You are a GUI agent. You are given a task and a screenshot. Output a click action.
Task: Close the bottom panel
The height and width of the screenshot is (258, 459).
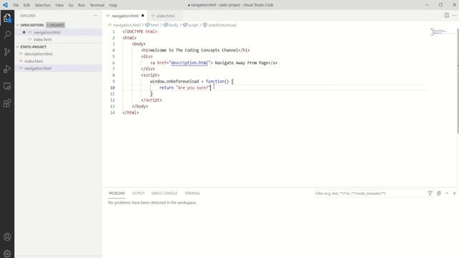[455, 193]
